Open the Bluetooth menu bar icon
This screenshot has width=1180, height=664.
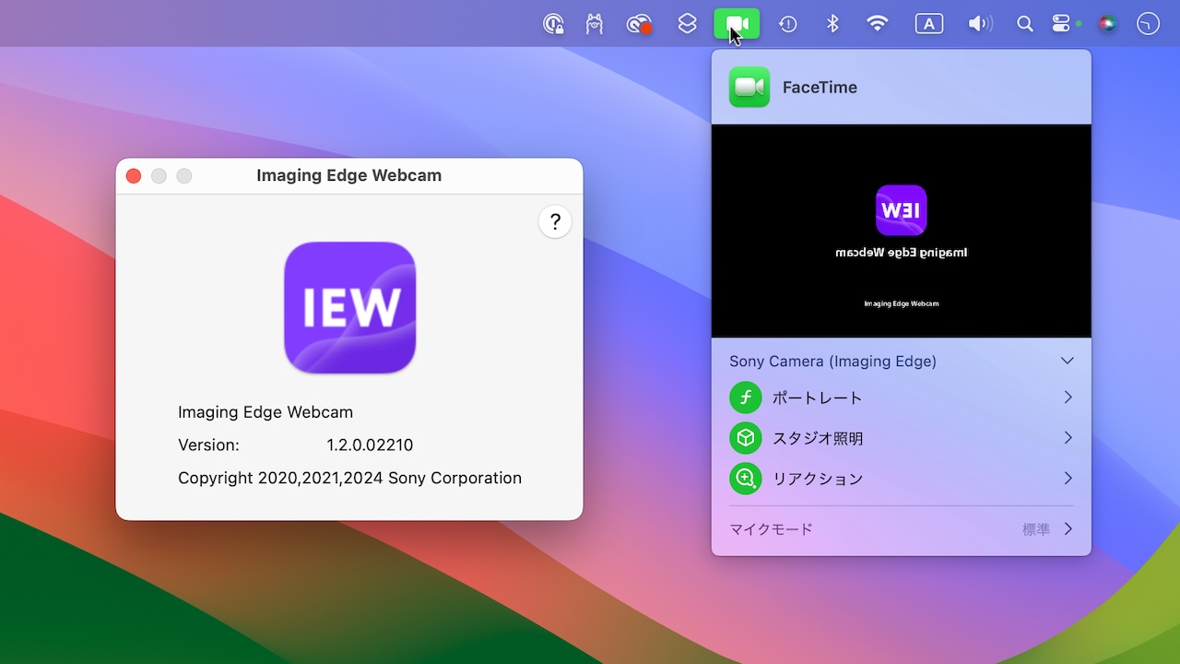click(832, 24)
